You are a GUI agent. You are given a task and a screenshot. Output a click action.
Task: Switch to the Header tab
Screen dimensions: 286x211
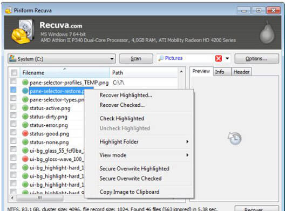pyautogui.click(x=241, y=72)
